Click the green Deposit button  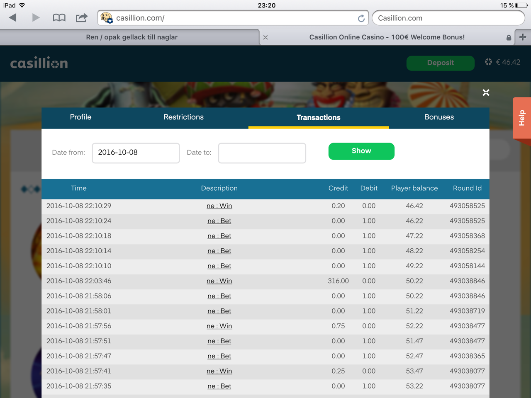click(441, 63)
